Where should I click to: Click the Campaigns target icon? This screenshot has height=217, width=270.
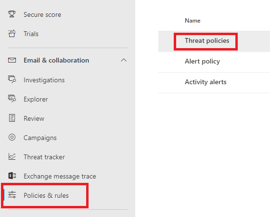pos(12,137)
